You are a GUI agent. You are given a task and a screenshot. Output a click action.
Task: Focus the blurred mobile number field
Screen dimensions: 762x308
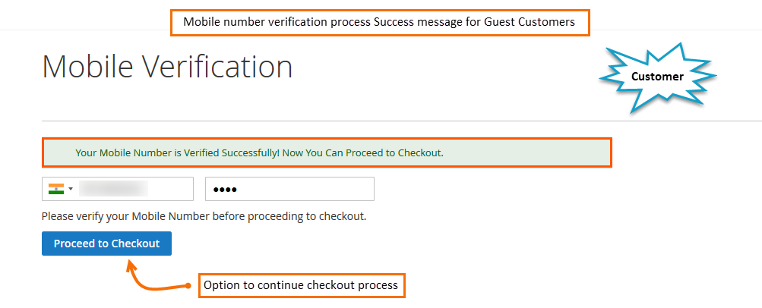[x=118, y=189]
